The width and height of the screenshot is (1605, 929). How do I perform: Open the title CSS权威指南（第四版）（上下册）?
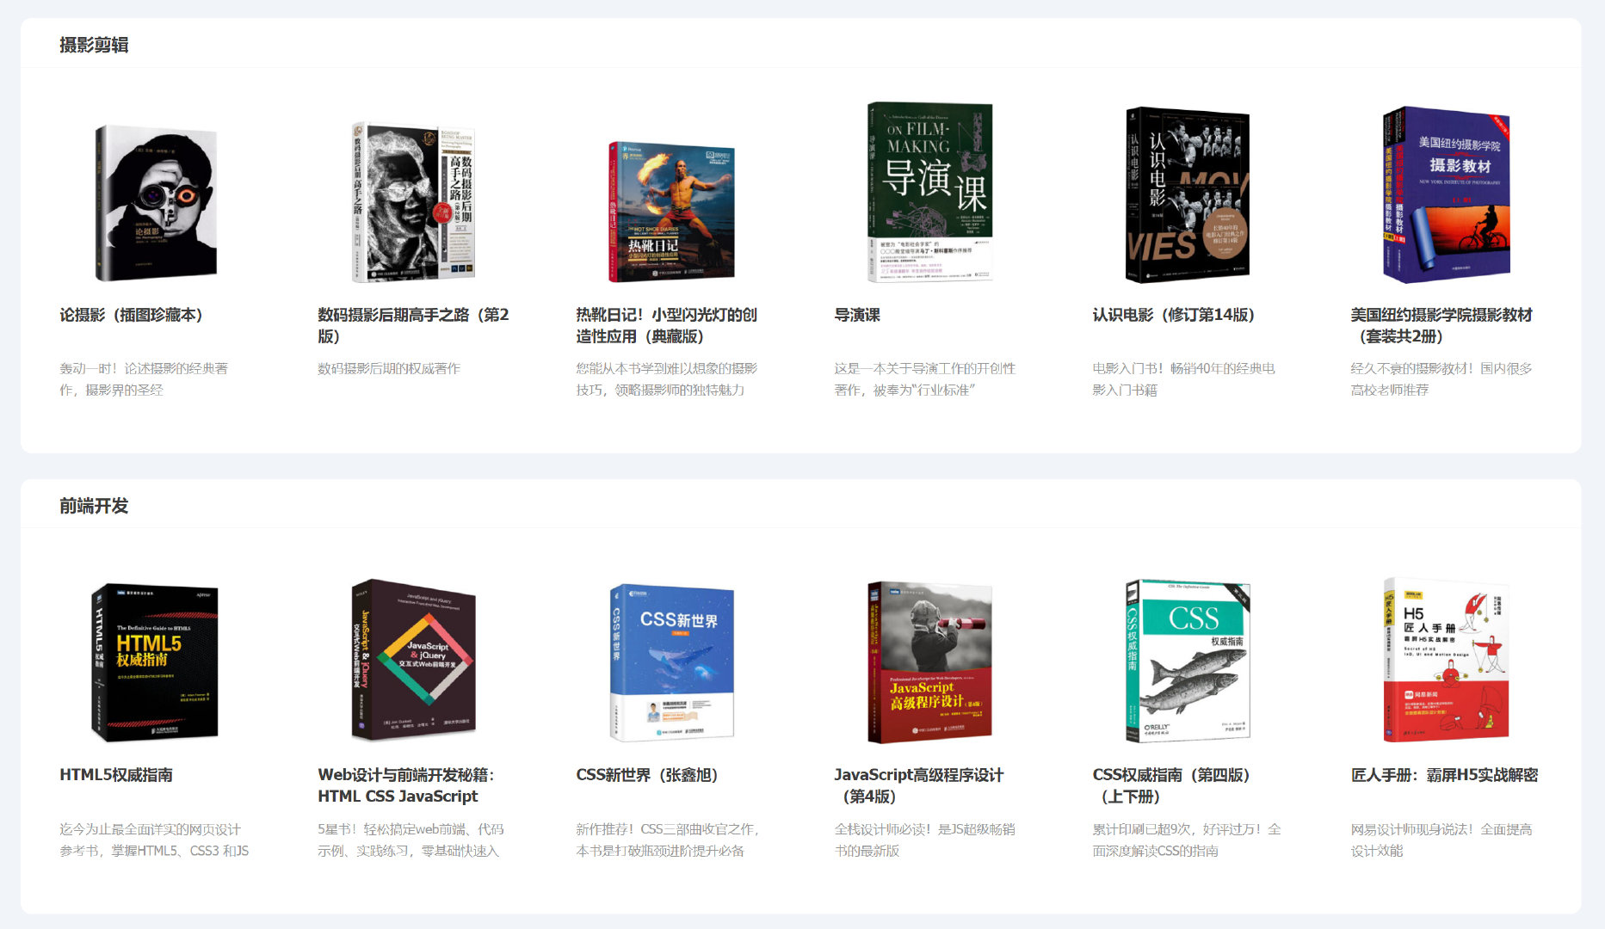pos(1171,785)
